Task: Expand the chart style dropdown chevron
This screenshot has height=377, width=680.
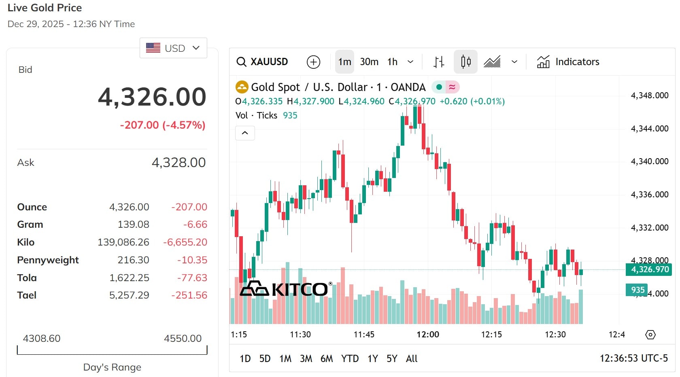Action: (x=514, y=62)
